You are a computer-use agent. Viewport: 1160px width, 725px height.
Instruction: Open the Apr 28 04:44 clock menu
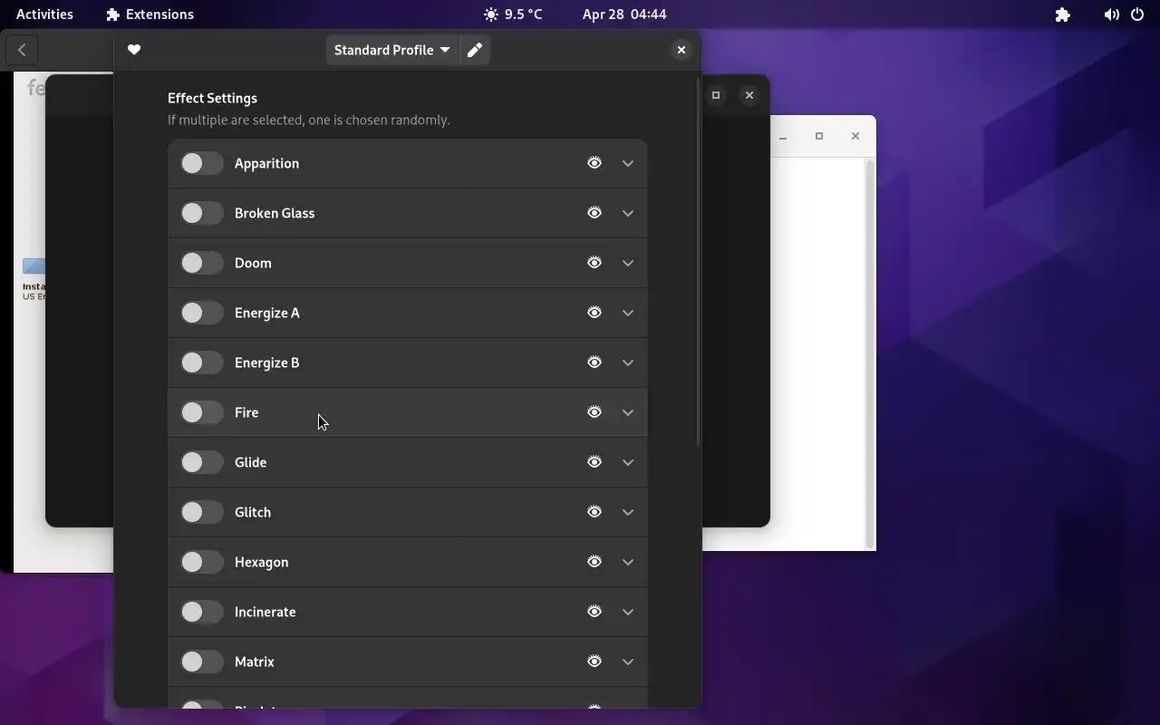[624, 14]
